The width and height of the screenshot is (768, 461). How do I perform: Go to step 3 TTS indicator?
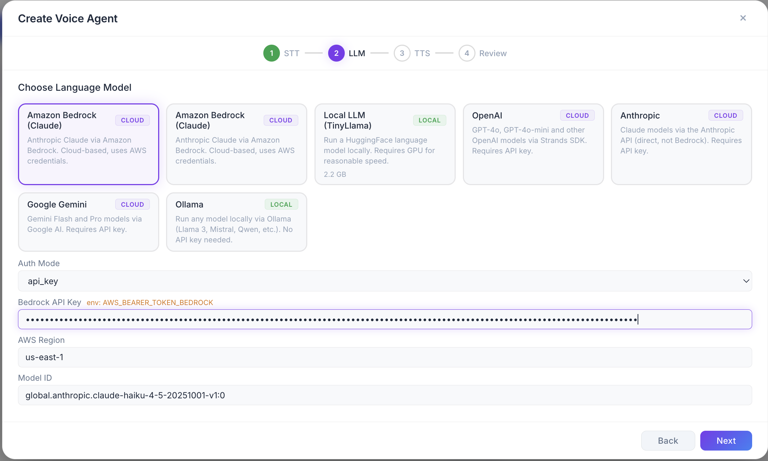[x=402, y=53]
